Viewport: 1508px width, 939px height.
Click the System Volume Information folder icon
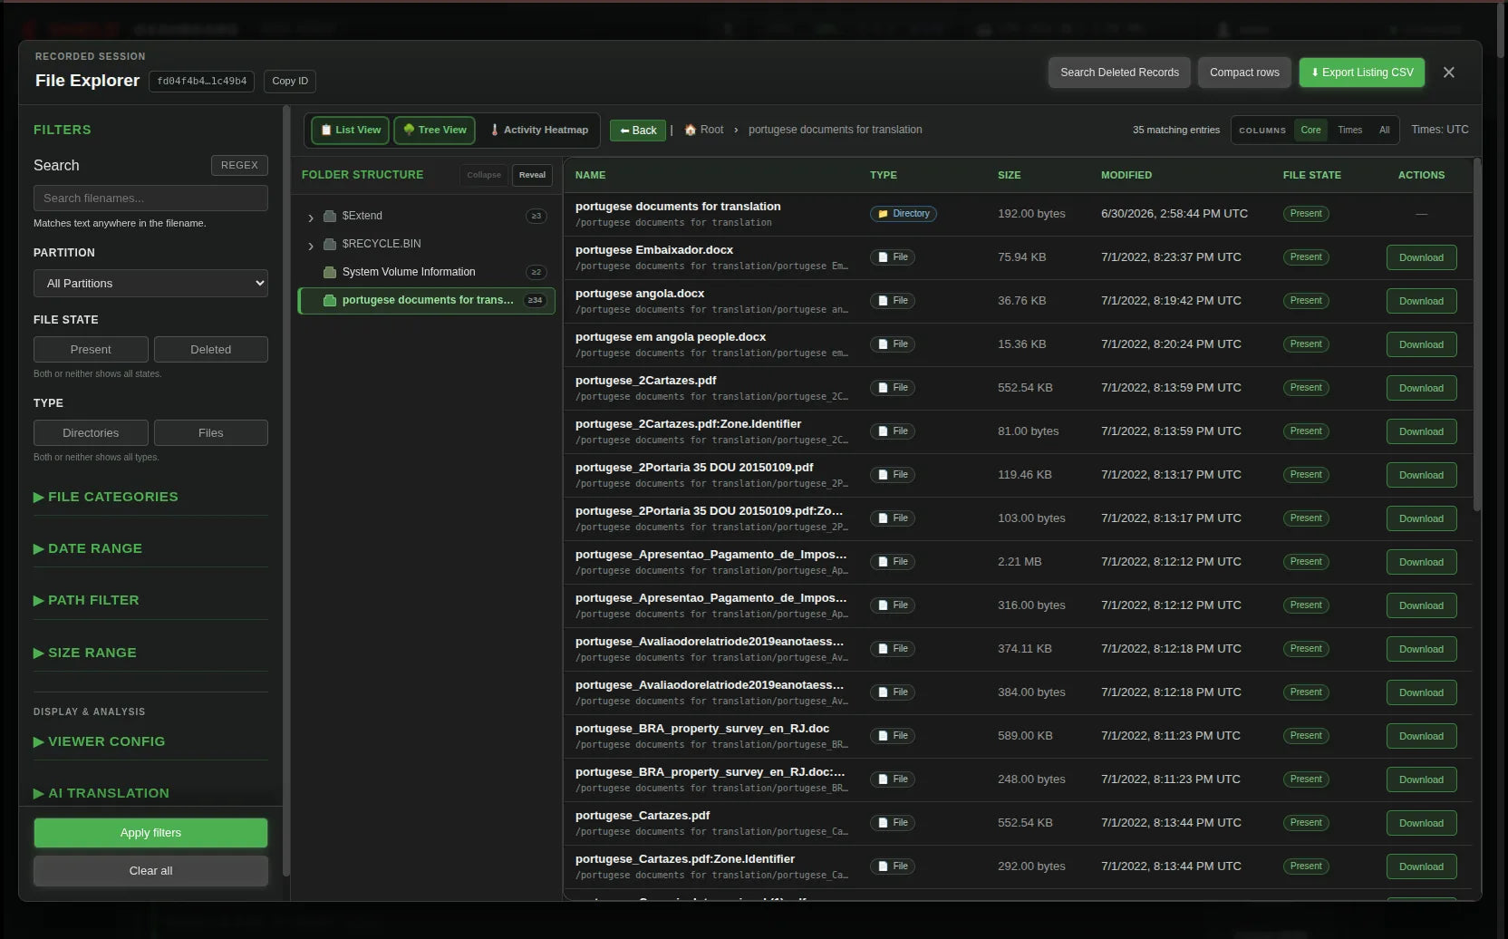(x=330, y=272)
